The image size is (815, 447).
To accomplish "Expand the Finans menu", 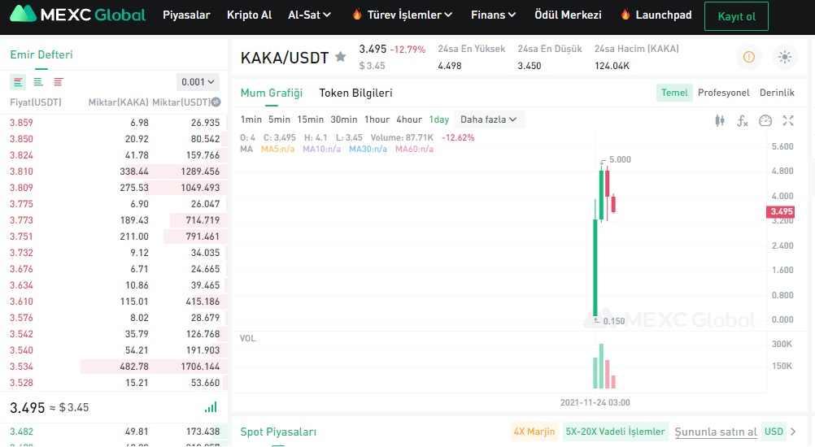I will pos(493,15).
